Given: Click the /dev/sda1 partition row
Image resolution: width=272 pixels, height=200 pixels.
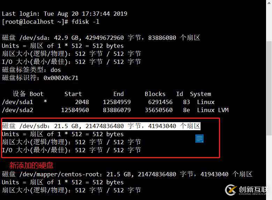Looking at the screenshot, I should click(108, 102).
